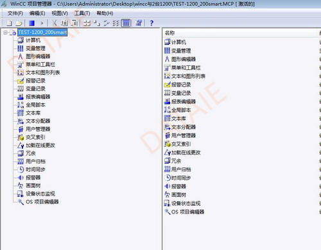Open the 工具(T) menu
321x250 pixels.
coord(82,13)
